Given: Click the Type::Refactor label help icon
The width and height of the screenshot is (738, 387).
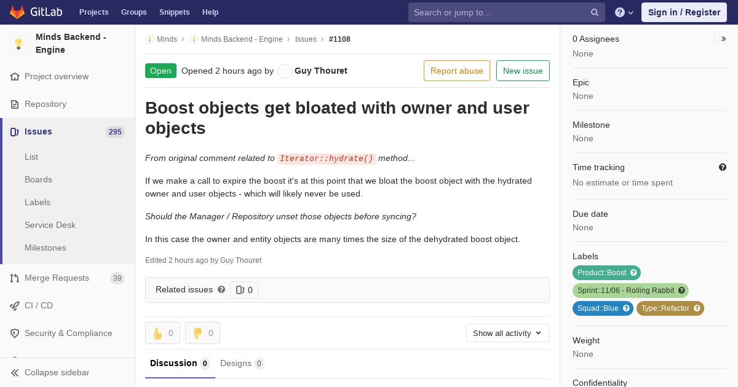Looking at the screenshot, I should 697,308.
